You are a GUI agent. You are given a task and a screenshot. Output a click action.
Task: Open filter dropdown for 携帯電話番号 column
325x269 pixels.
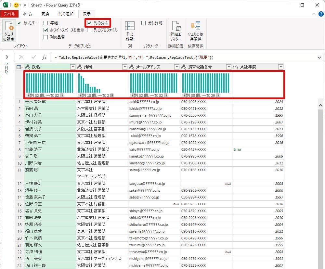coord(228,67)
